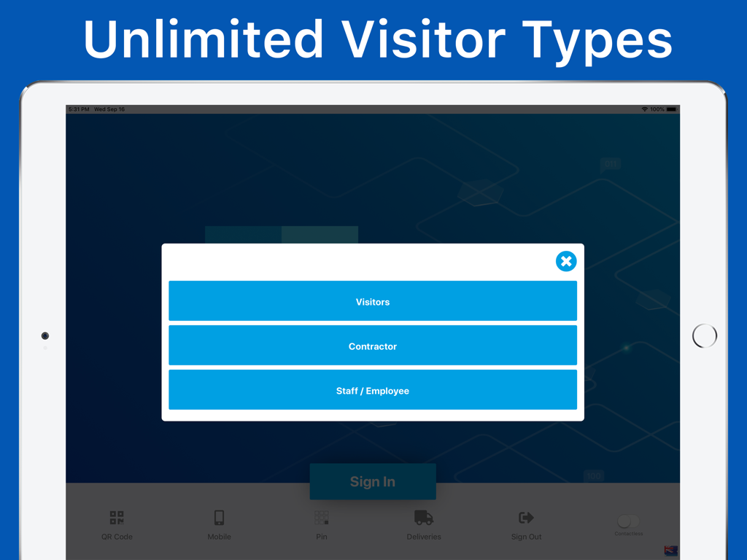747x560 pixels.
Task: Select the Deliveries truck icon
Action: pyautogui.click(x=423, y=518)
